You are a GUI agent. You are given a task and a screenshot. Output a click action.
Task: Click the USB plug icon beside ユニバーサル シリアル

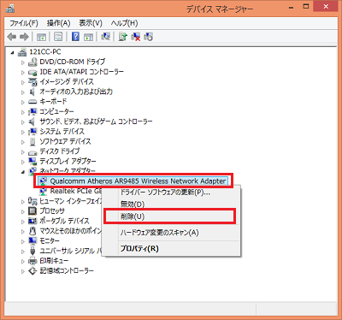[32, 251]
